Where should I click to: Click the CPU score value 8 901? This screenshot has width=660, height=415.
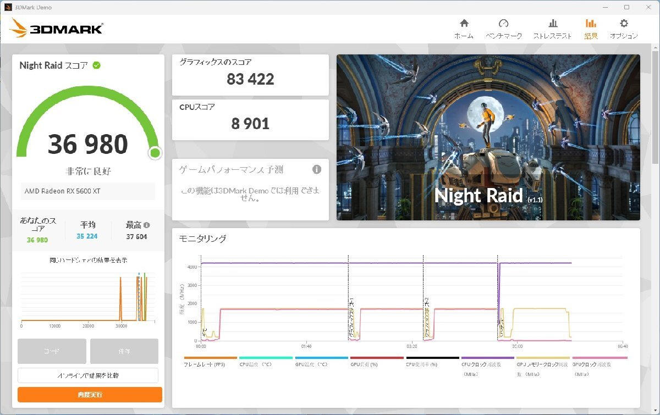click(250, 124)
